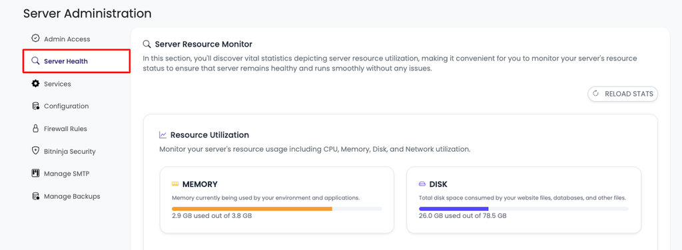Viewport: 682px width, 250px height.
Task: Click the MEMORY card title
Action: coord(200,184)
